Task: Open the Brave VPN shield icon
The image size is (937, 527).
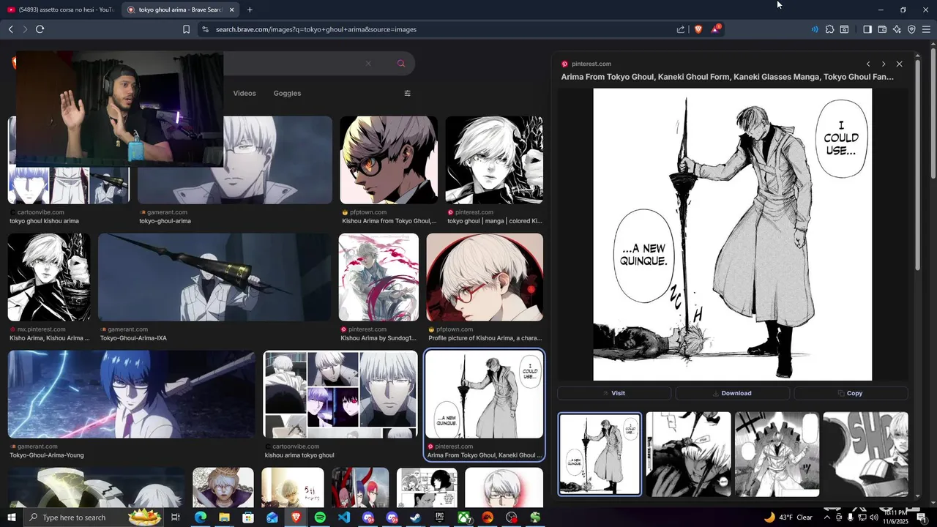Action: pos(911,29)
